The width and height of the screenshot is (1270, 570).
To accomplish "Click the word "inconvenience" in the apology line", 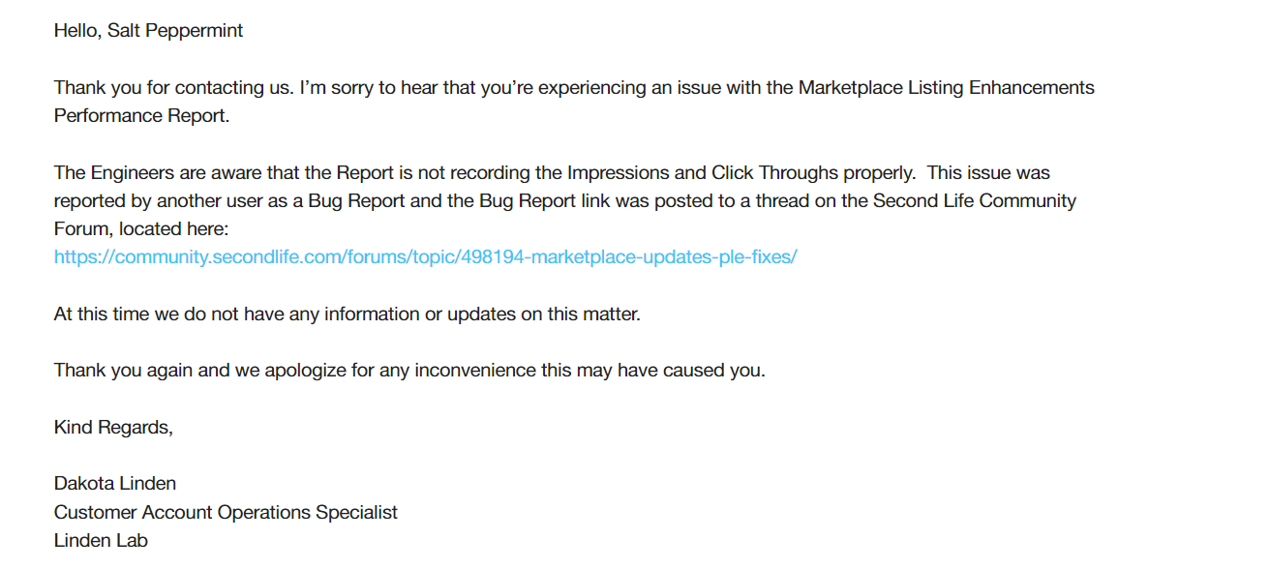I will (477, 371).
